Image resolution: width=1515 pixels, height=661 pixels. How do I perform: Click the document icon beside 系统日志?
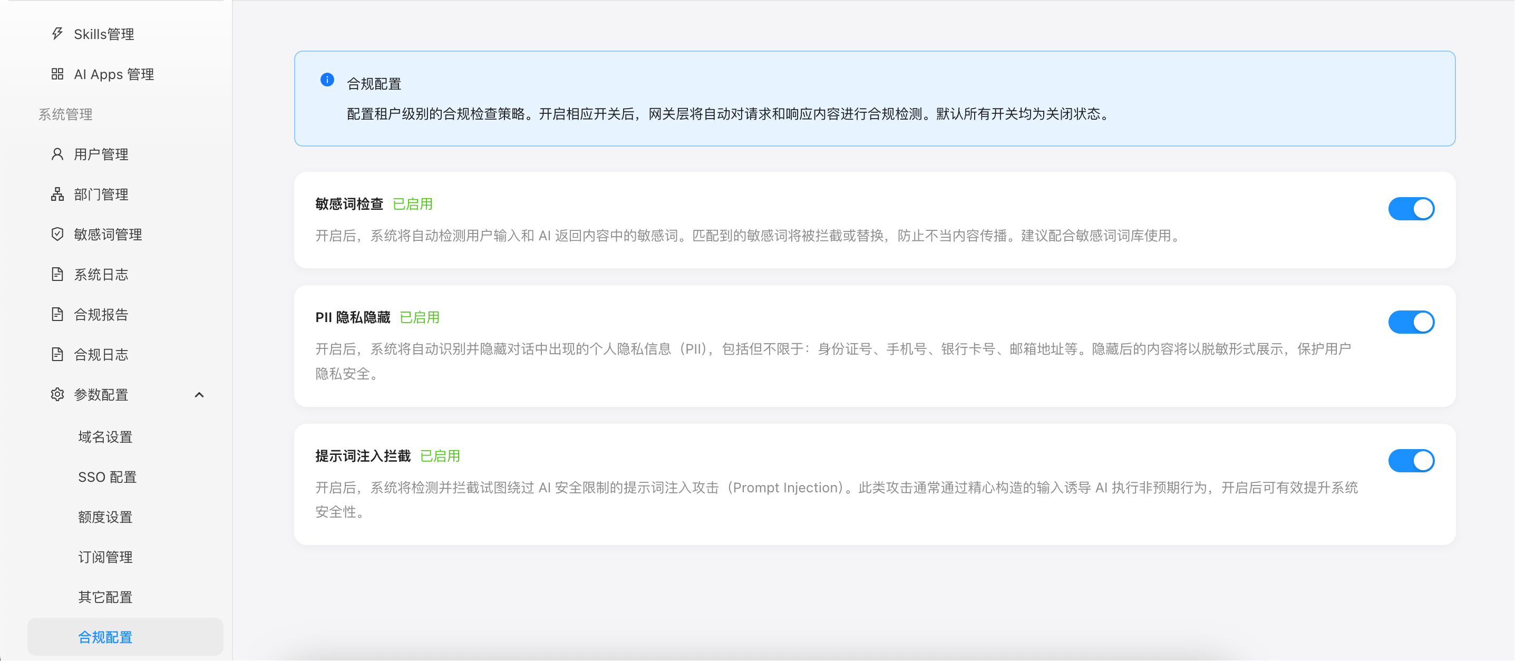click(x=57, y=274)
